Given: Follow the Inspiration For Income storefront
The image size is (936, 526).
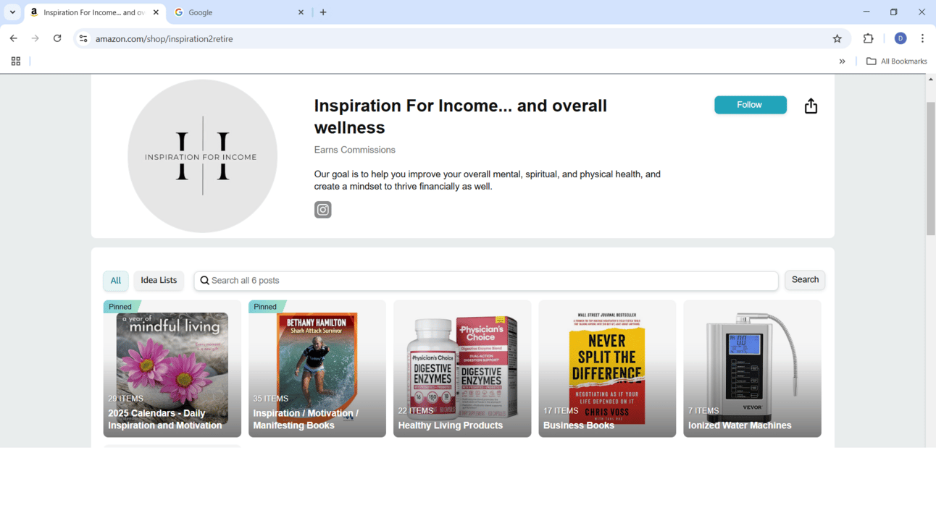Looking at the screenshot, I should (751, 105).
